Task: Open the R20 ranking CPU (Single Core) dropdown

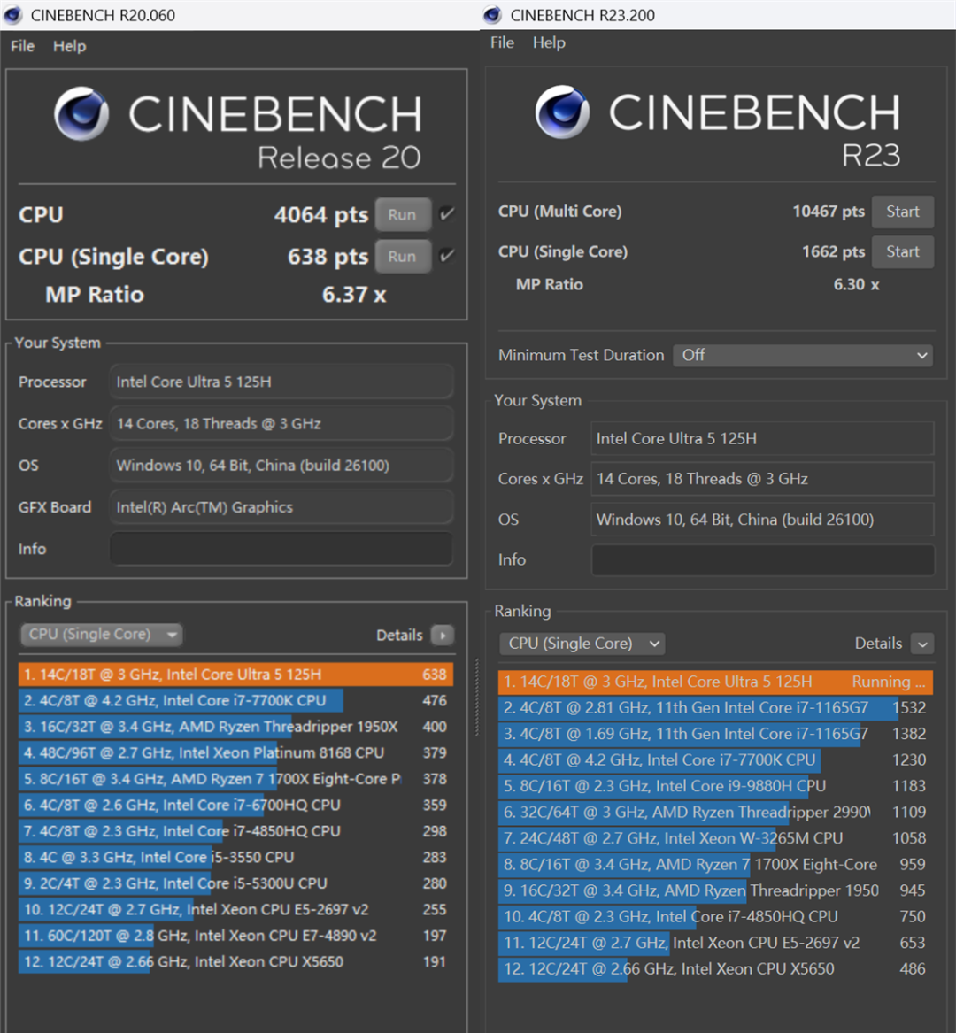Action: pos(102,635)
